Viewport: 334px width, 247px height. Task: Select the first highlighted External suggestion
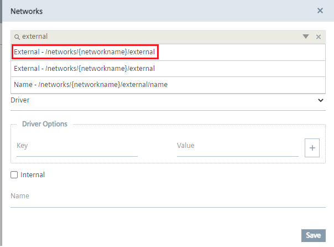tap(85, 53)
